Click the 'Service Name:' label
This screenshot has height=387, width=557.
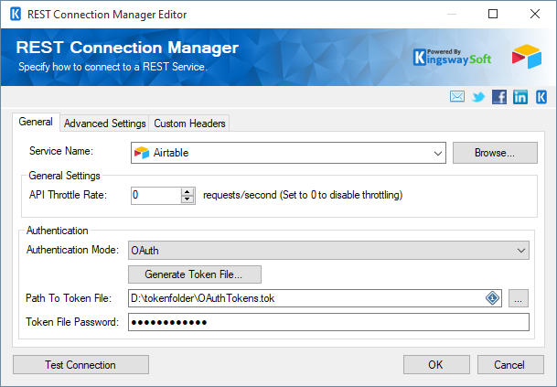pyautogui.click(x=61, y=151)
